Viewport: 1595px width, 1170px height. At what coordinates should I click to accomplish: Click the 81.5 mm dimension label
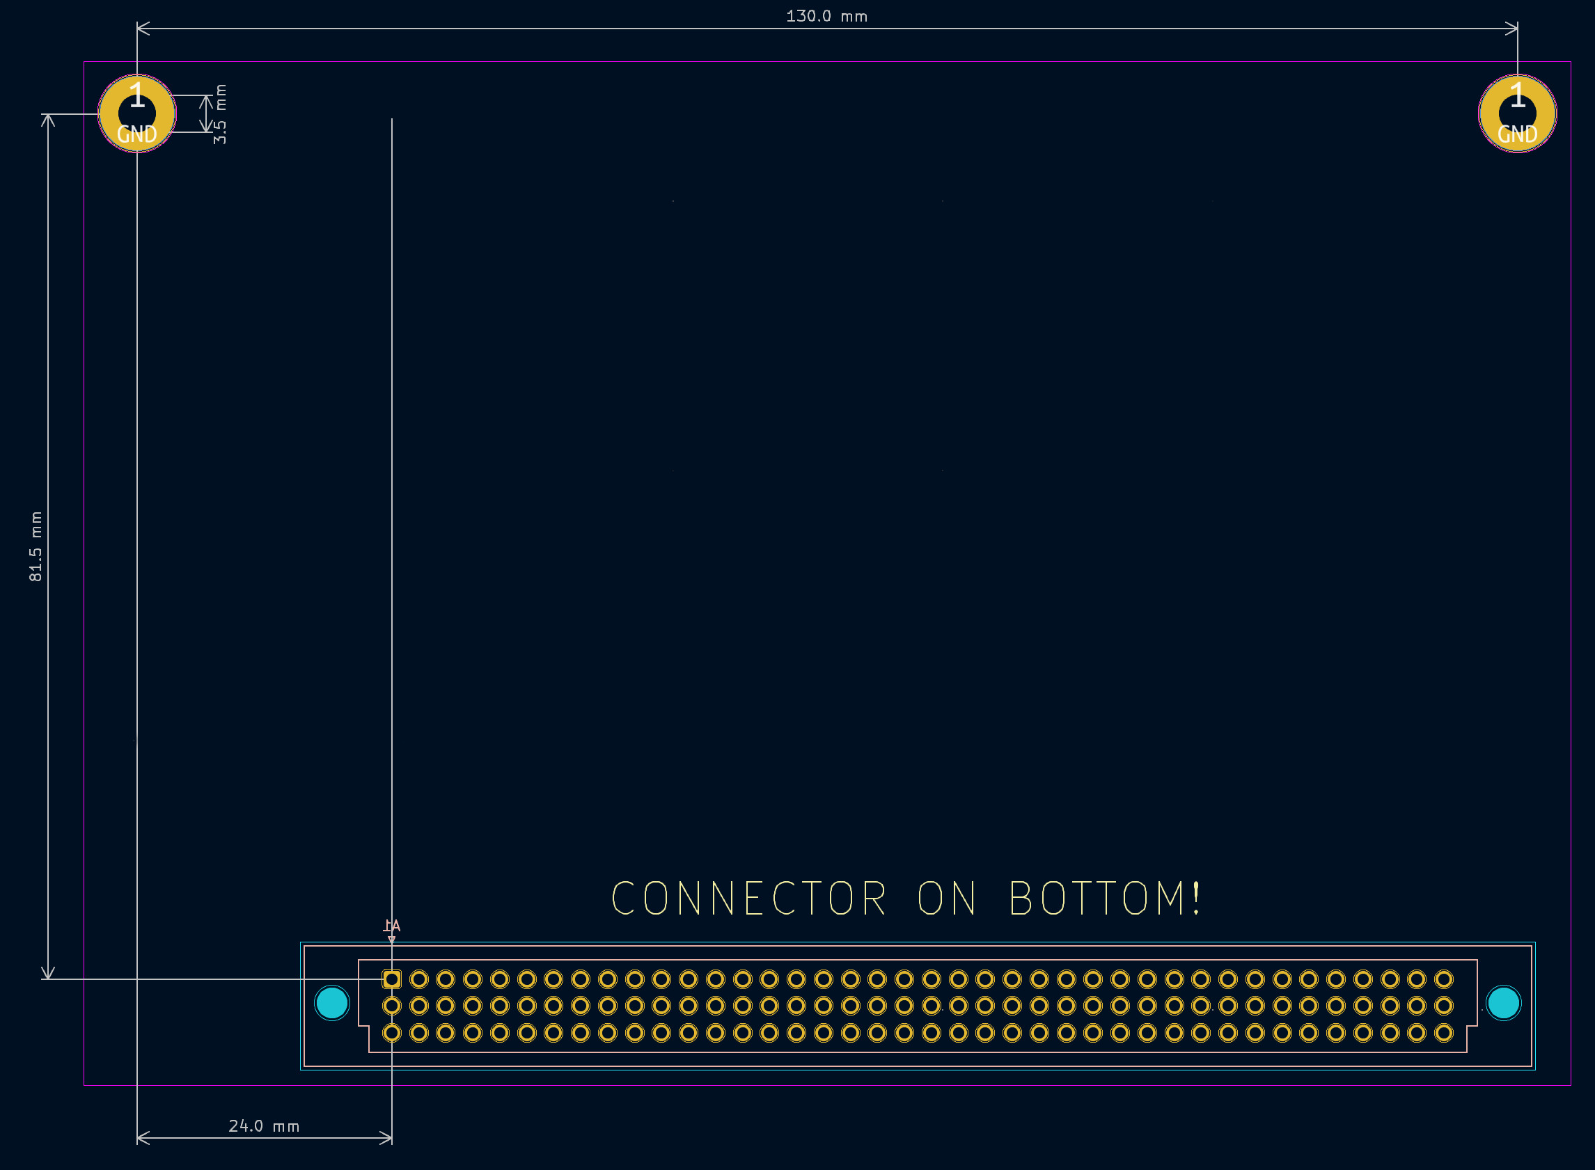tap(36, 546)
